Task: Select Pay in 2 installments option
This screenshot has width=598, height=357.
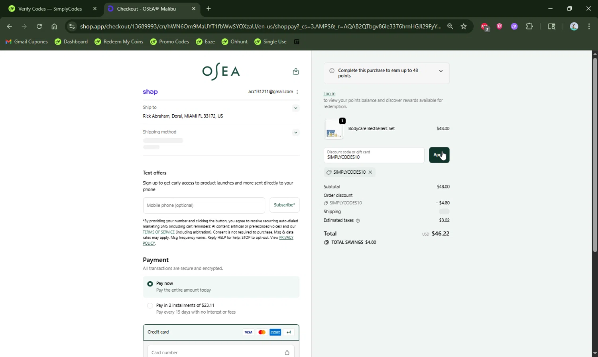Action: pyautogui.click(x=150, y=306)
